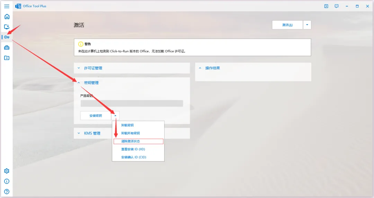Select the Activate key icon in sidebar
The width and height of the screenshot is (374, 198).
(7, 37)
